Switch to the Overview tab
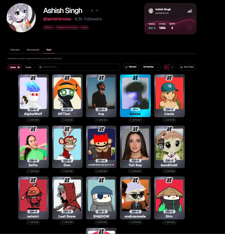Viewport: 225px width, 234px height. 15,50
